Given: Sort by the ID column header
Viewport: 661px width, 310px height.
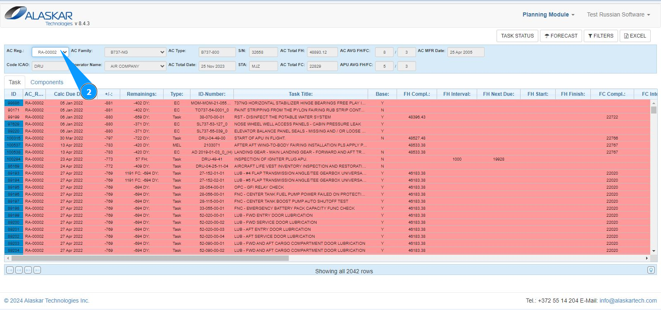Looking at the screenshot, I should pos(14,94).
